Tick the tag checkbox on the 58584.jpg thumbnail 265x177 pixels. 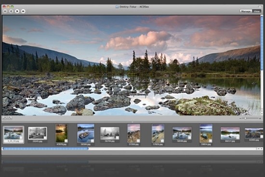click(93, 141)
